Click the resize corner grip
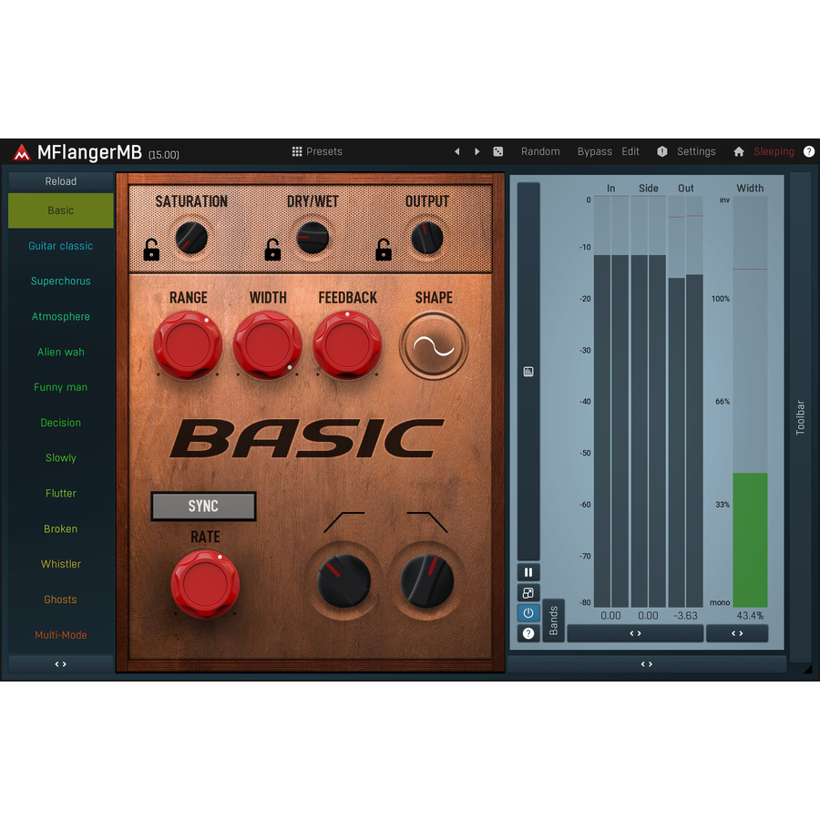 pos(807,669)
